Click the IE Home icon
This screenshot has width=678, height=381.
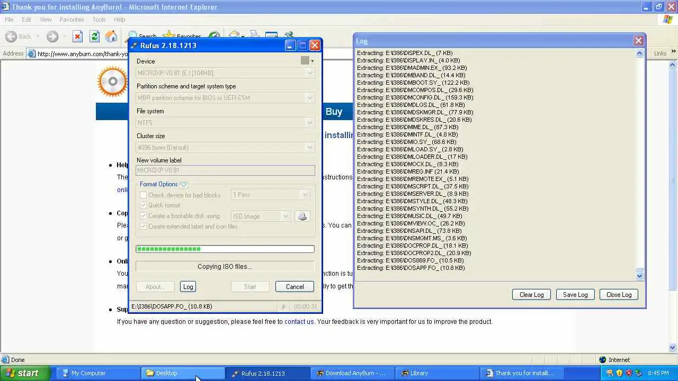coord(111,37)
